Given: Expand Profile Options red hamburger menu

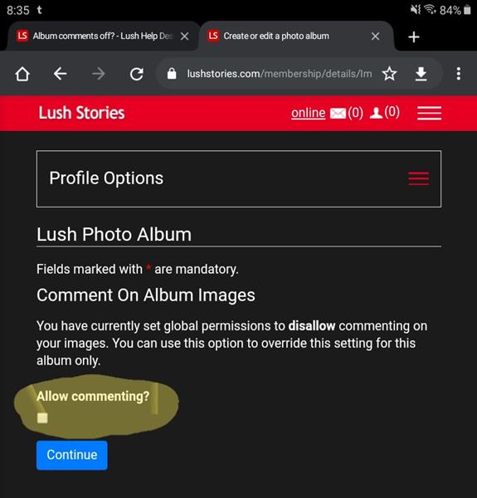Looking at the screenshot, I should [x=419, y=178].
